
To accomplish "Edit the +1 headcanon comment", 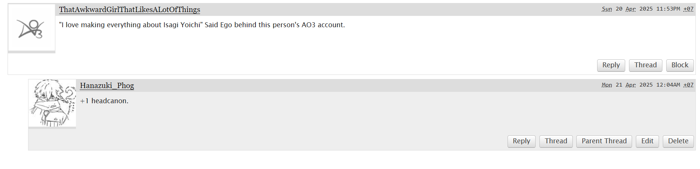I will (x=647, y=141).
